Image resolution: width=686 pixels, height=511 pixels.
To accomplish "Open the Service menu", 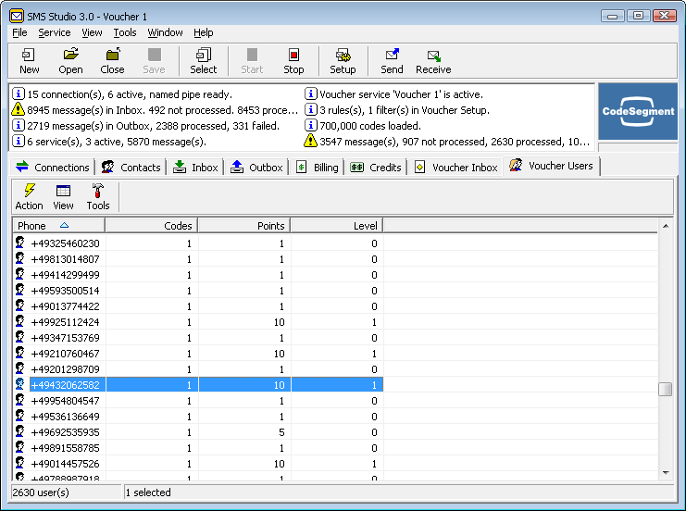I will pyautogui.click(x=54, y=32).
